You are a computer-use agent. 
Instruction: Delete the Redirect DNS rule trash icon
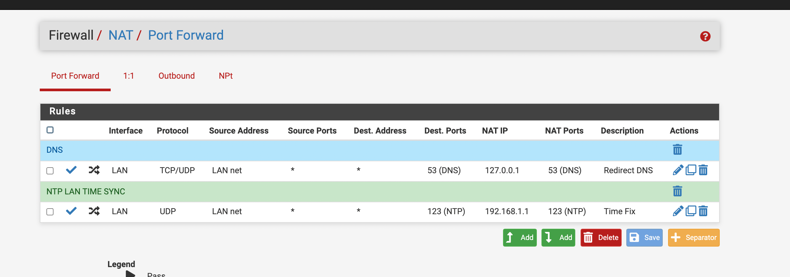[x=703, y=170]
